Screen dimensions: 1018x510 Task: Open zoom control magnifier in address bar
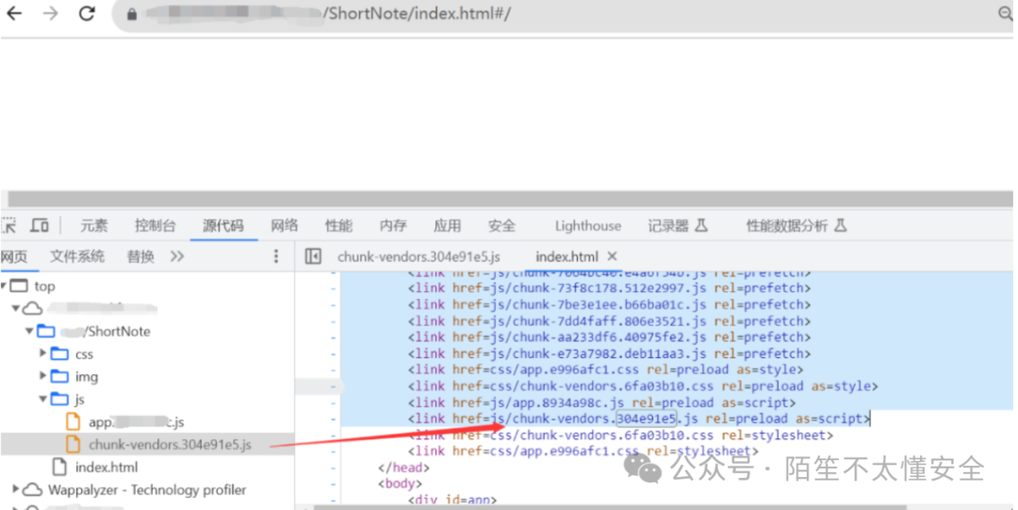(x=1005, y=13)
